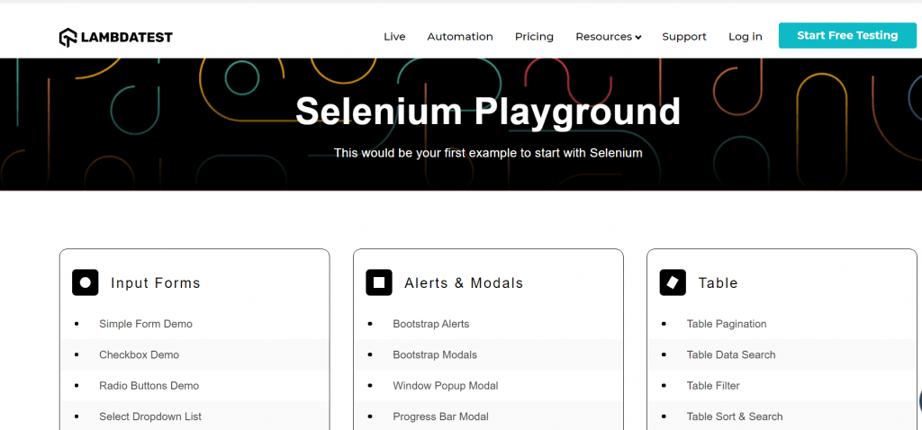Viewport: 922px width, 430px height.
Task: Open the Support page
Action: coord(684,37)
